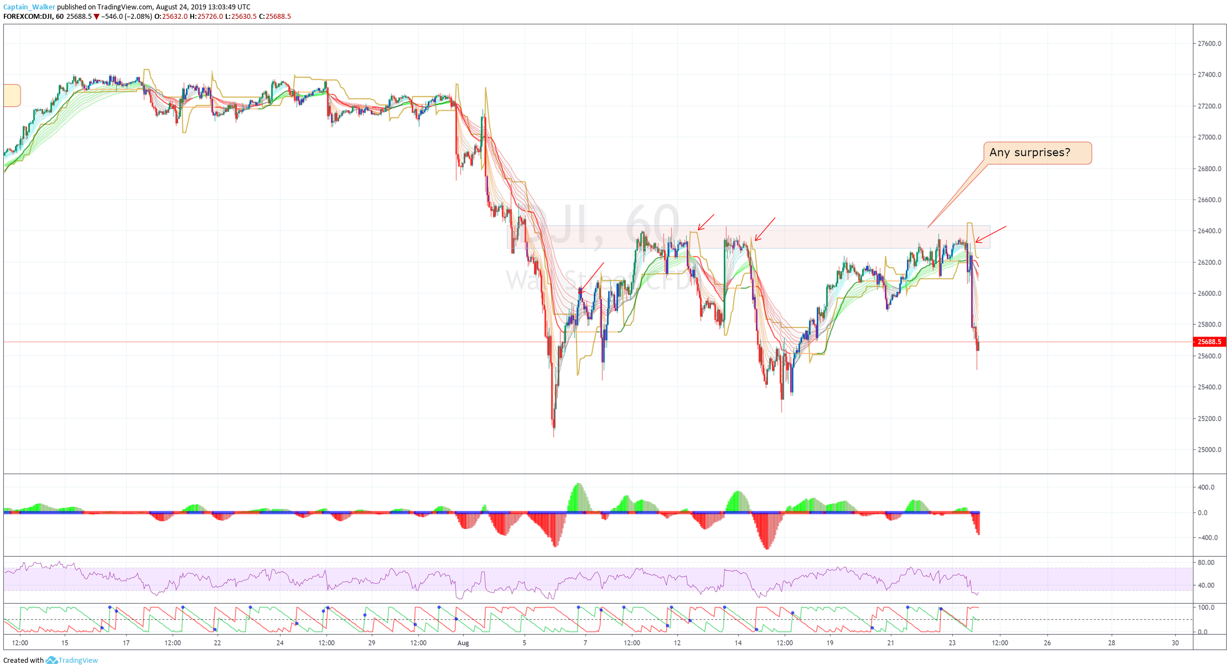Click the 100.0 oscillator scale label

coord(1206,607)
